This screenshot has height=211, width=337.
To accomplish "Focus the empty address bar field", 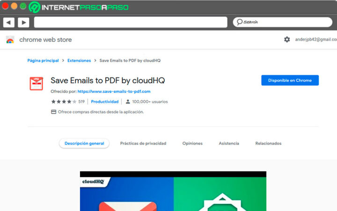I will [131, 22].
